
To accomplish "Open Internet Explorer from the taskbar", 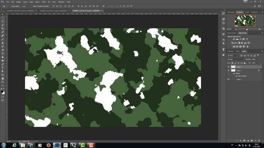I will tap(14, 145).
